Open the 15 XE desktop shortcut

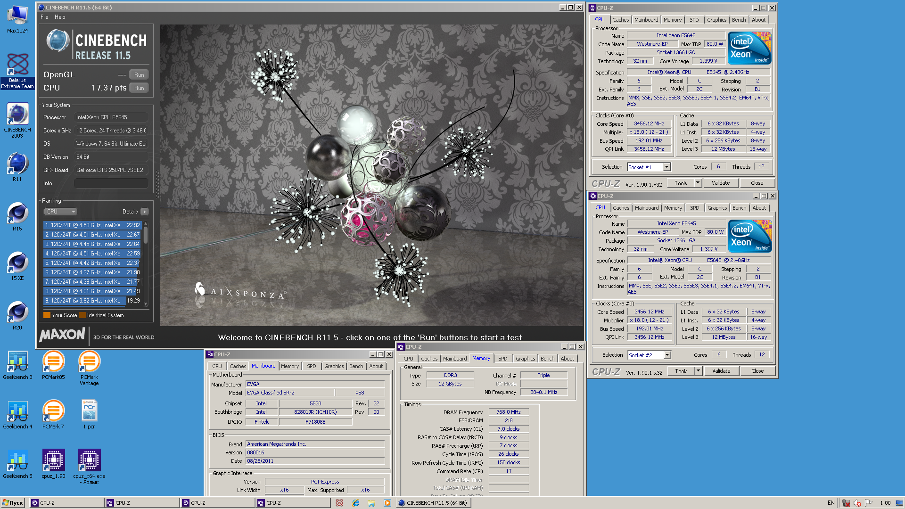(17, 266)
